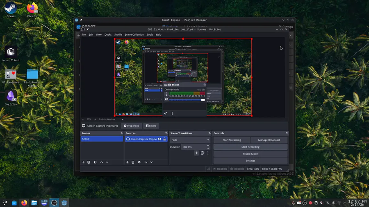Open source properties gear in Sources panel
Screen dimensions: 369x207
[139, 162]
